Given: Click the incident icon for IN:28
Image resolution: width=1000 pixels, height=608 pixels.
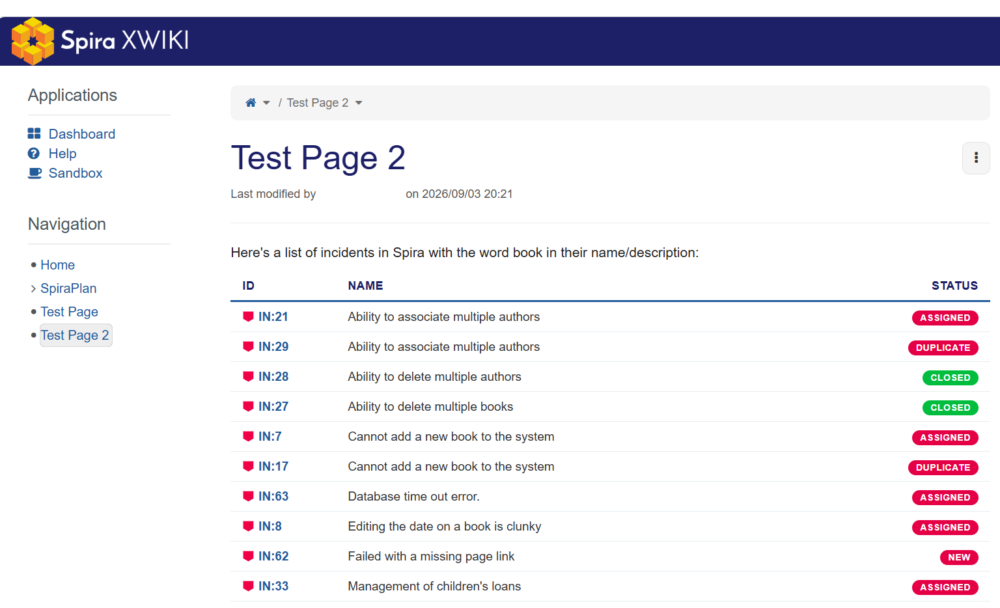Looking at the screenshot, I should click(x=248, y=376).
